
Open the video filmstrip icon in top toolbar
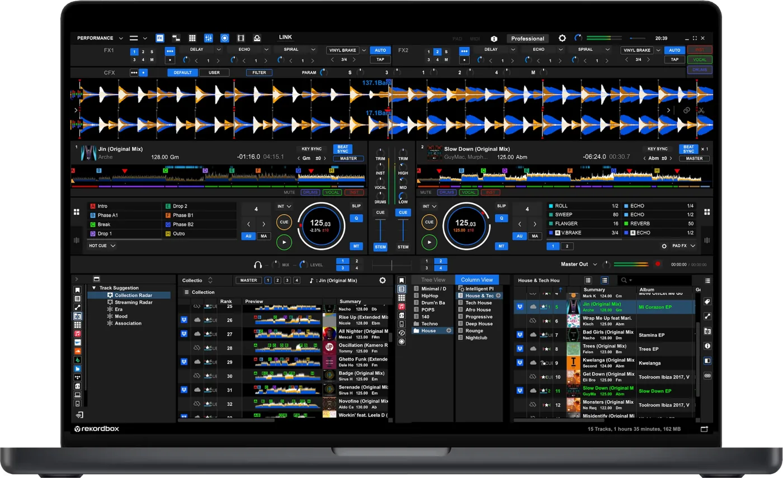241,38
